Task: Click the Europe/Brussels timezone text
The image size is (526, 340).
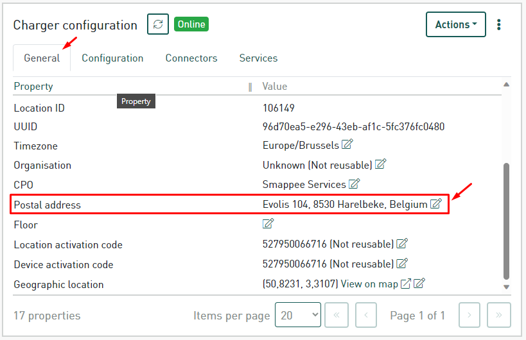Action: pyautogui.click(x=301, y=146)
